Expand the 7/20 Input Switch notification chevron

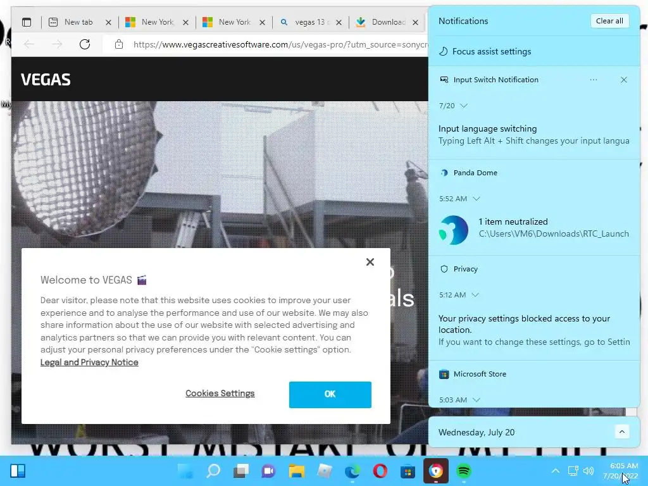[x=464, y=106]
